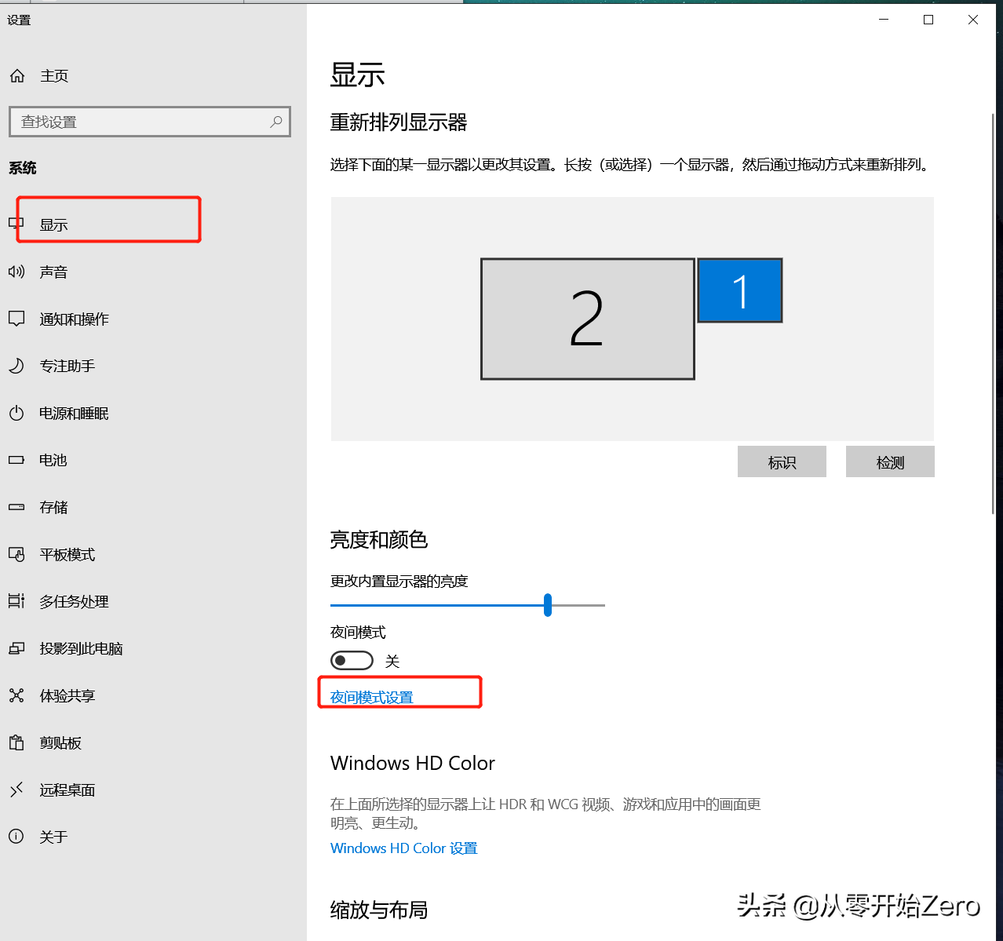Click the notification icon beside 通知和操作
Viewport: 1003px width, 941px height.
coord(16,319)
